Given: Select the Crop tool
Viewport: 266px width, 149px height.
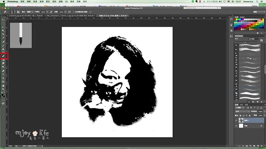Looking at the screenshot, I should tap(3, 34).
